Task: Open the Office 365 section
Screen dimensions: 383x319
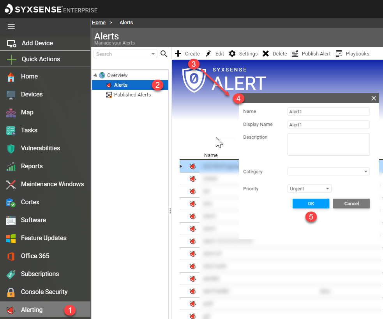Action: 35,256
